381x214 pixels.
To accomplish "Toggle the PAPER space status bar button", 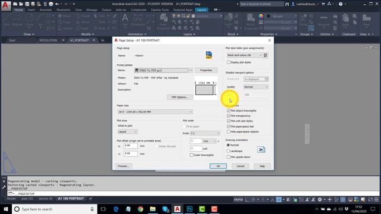I will tap(238, 200).
